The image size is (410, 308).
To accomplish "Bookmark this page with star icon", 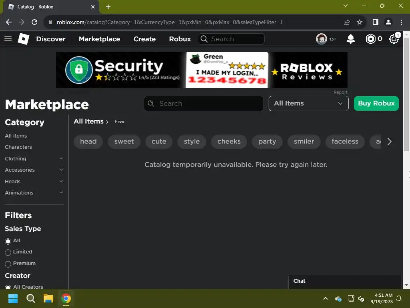I will click(360, 22).
